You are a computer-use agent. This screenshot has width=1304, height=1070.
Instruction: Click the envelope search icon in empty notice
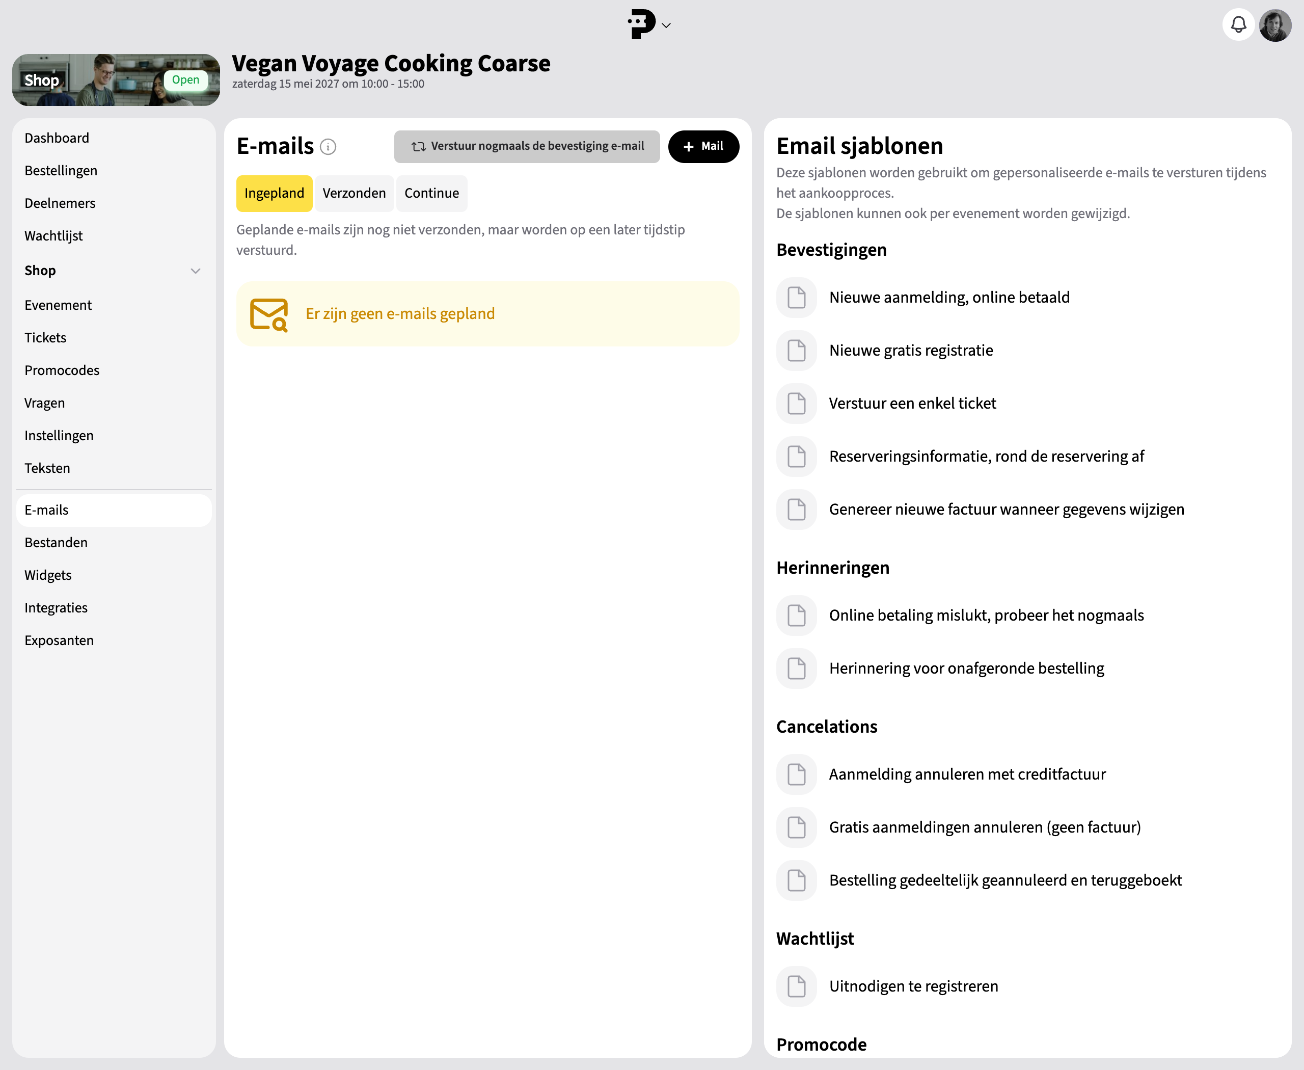(x=269, y=314)
